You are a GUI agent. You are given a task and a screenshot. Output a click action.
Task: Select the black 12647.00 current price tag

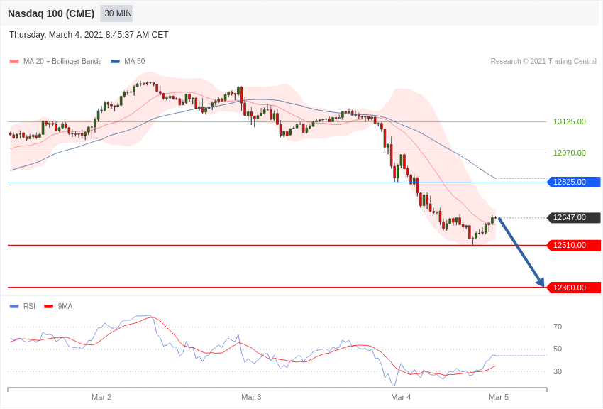click(x=574, y=218)
